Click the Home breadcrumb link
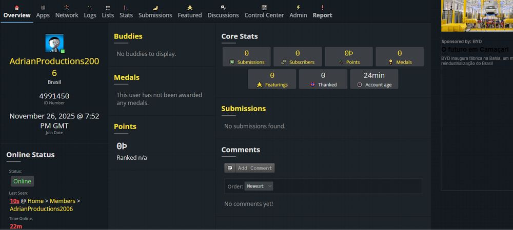This screenshot has height=230, width=513. [36, 201]
